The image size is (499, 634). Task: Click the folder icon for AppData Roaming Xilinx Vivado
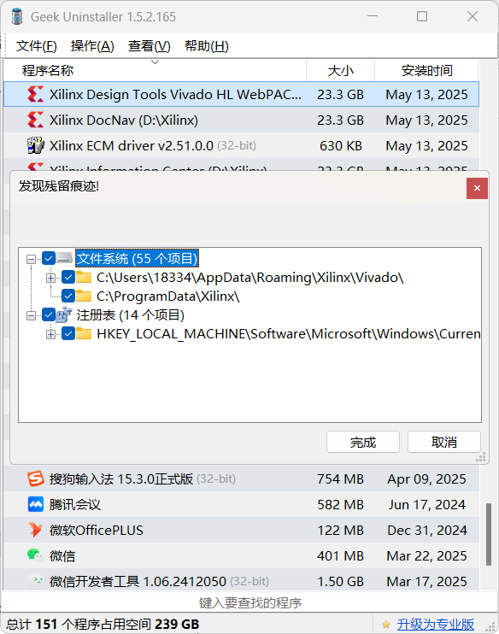[84, 278]
